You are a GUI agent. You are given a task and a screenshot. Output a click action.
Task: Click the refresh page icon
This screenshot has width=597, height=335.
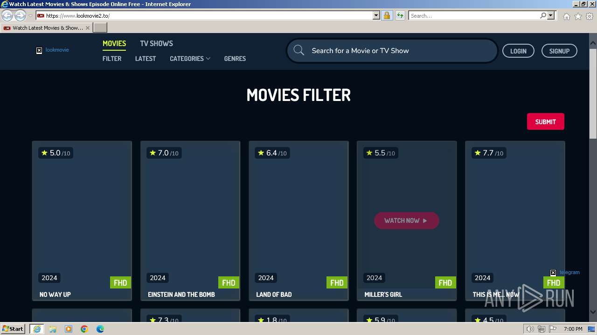400,16
